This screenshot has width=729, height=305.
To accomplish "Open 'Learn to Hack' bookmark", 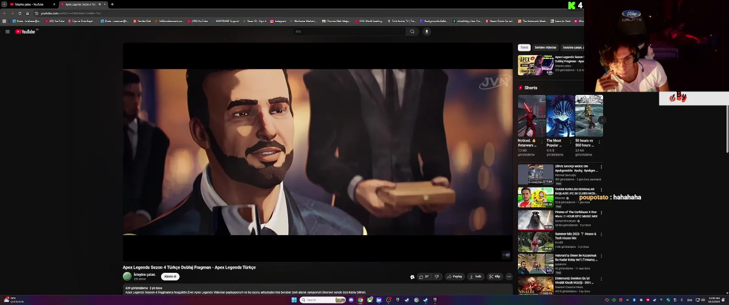I will 561,21.
